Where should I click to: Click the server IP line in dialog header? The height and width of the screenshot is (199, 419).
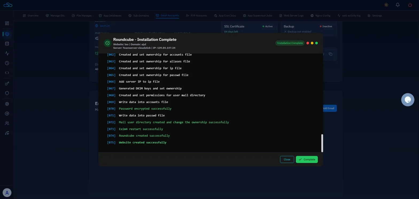[x=144, y=48]
